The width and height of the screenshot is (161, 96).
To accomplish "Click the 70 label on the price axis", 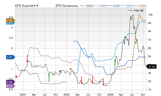I will pyautogui.click(x=150, y=40).
